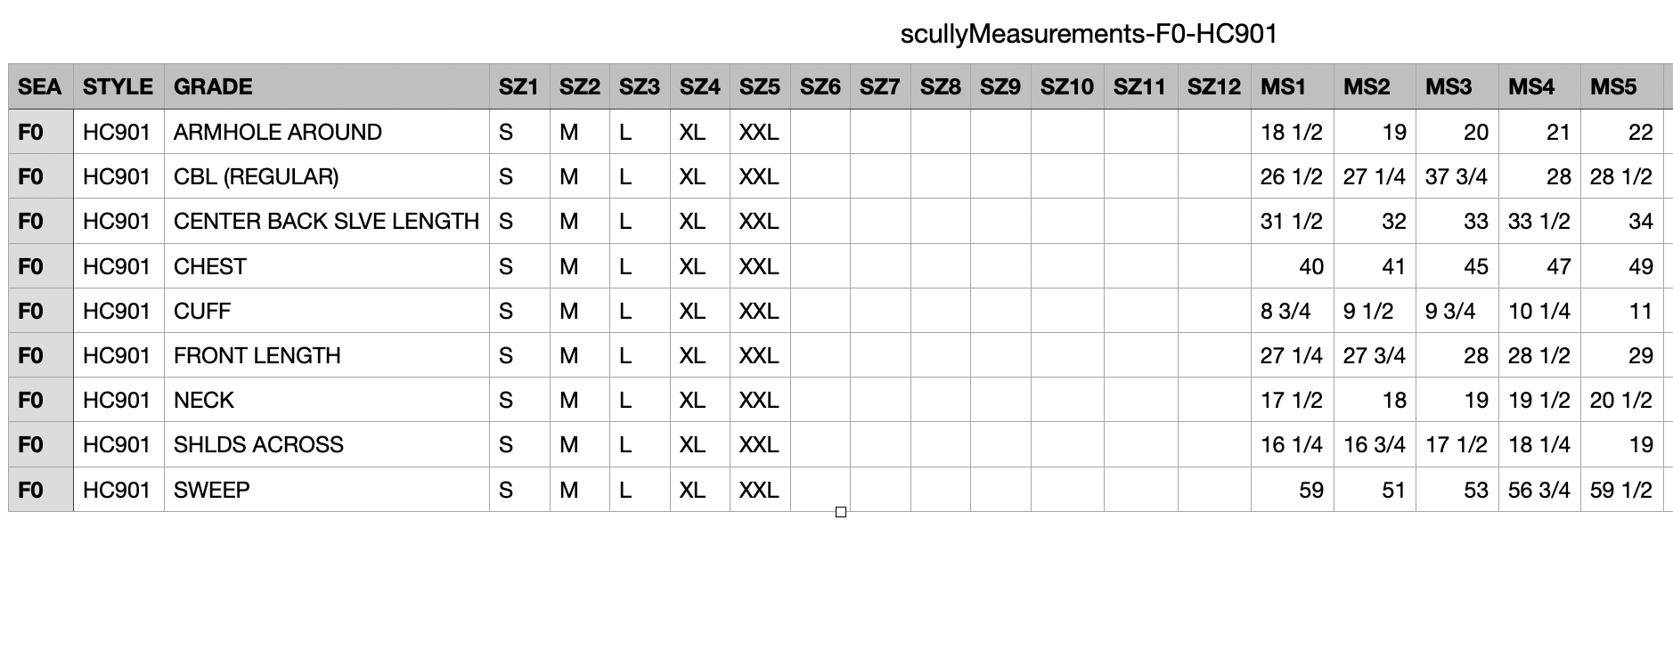Click the SHLDS ACROSS cell
This screenshot has width=1673, height=650.
326,444
